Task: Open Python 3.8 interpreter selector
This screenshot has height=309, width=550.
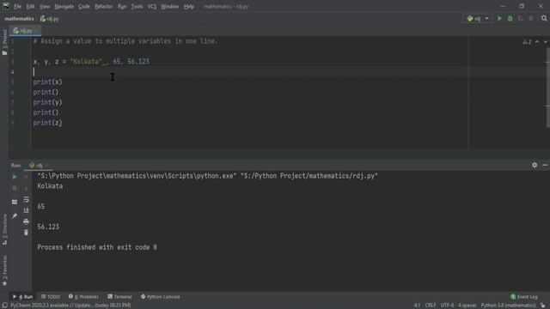Action: point(508,306)
